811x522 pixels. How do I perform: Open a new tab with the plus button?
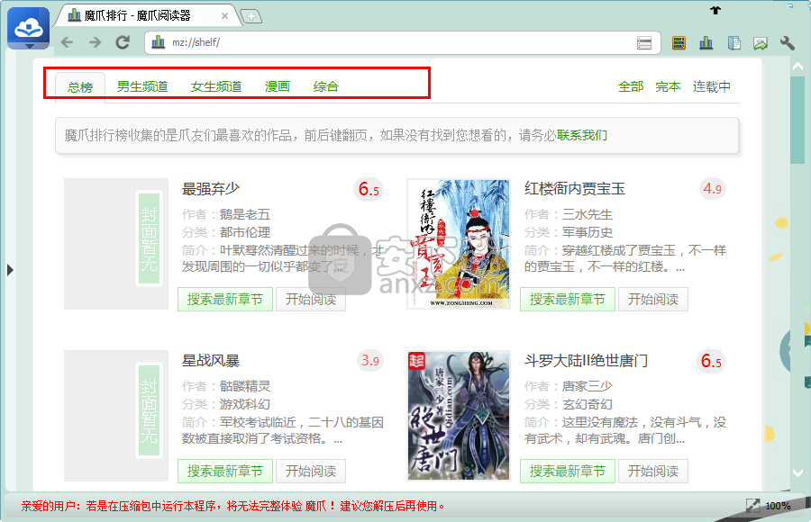point(251,16)
